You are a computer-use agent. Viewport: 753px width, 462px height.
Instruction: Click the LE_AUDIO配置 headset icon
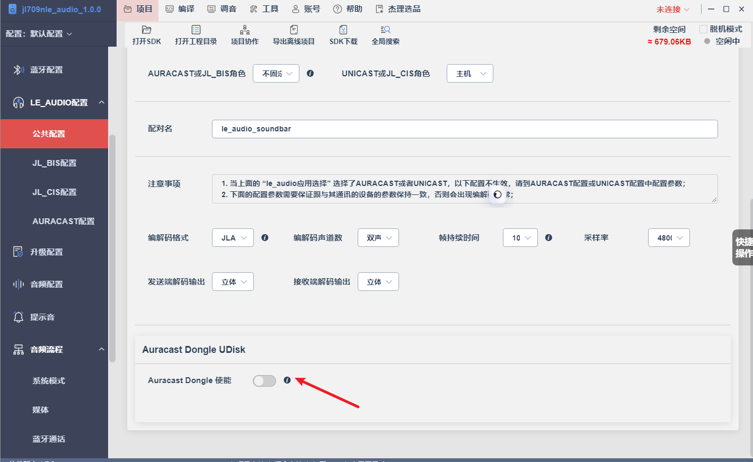(19, 102)
